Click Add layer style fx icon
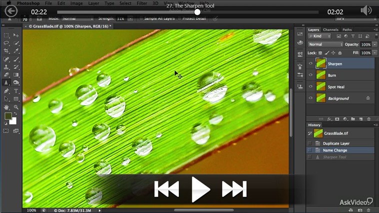The height and width of the screenshot is (213, 379). click(329, 119)
